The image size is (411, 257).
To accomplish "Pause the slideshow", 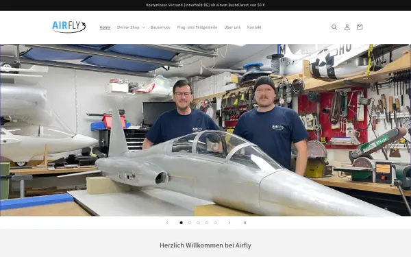I will pyautogui.click(x=245, y=223).
